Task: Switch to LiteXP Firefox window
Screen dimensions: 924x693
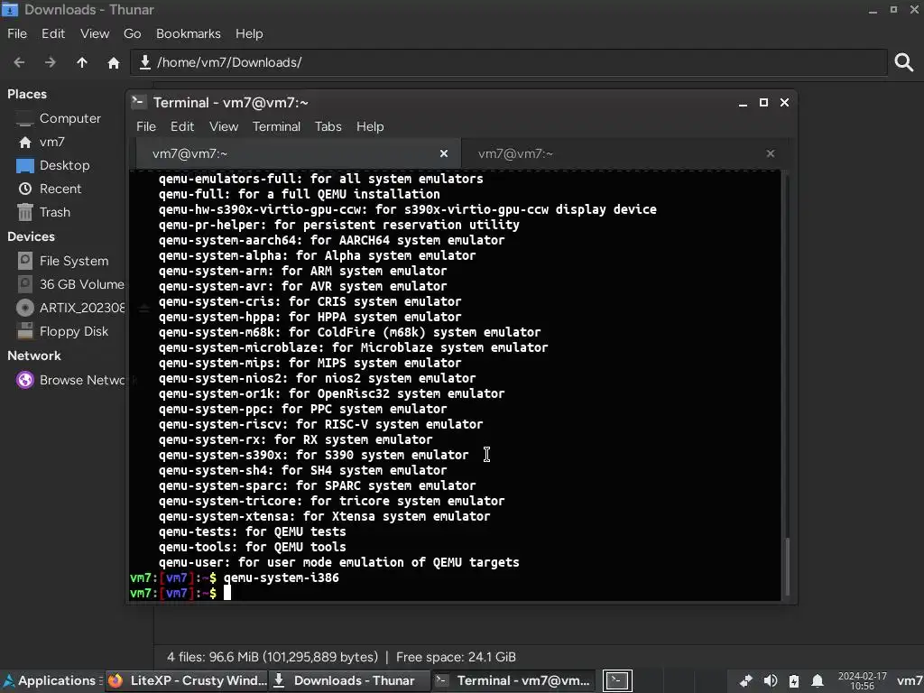Action: pyautogui.click(x=187, y=680)
